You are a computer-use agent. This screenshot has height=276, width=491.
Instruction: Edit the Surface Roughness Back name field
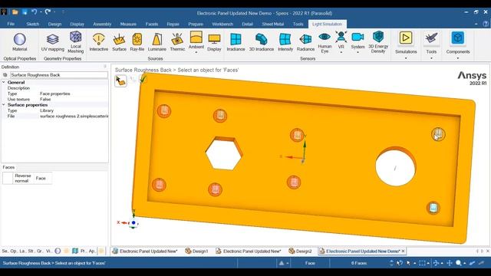pyautogui.click(x=58, y=75)
